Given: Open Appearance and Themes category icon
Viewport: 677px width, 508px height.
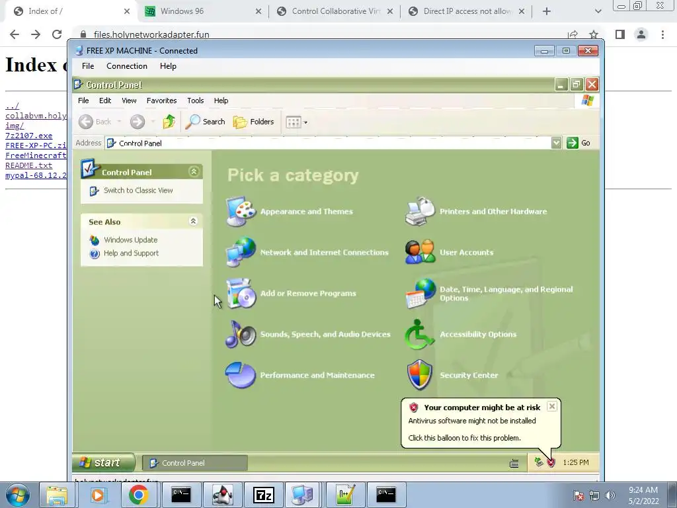Looking at the screenshot, I should 241,211.
